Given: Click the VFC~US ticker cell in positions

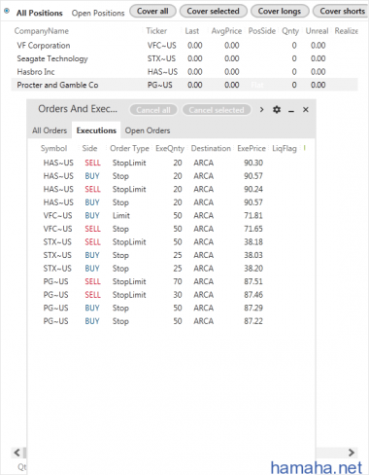Looking at the screenshot, I should point(162,46).
